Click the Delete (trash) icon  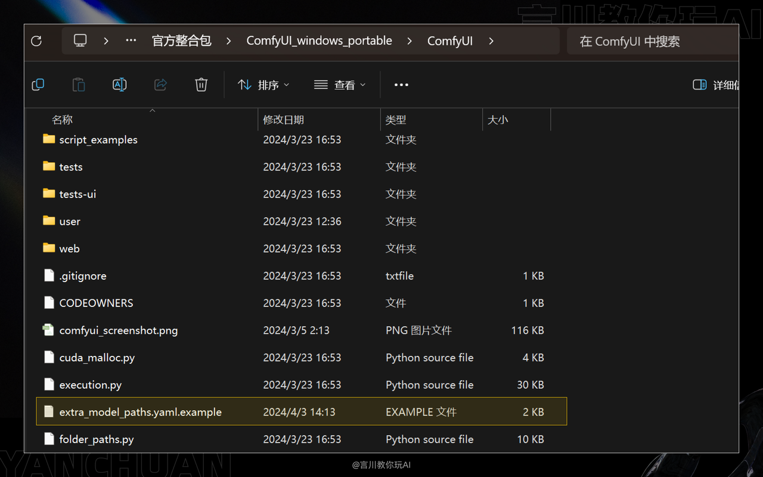pos(201,84)
